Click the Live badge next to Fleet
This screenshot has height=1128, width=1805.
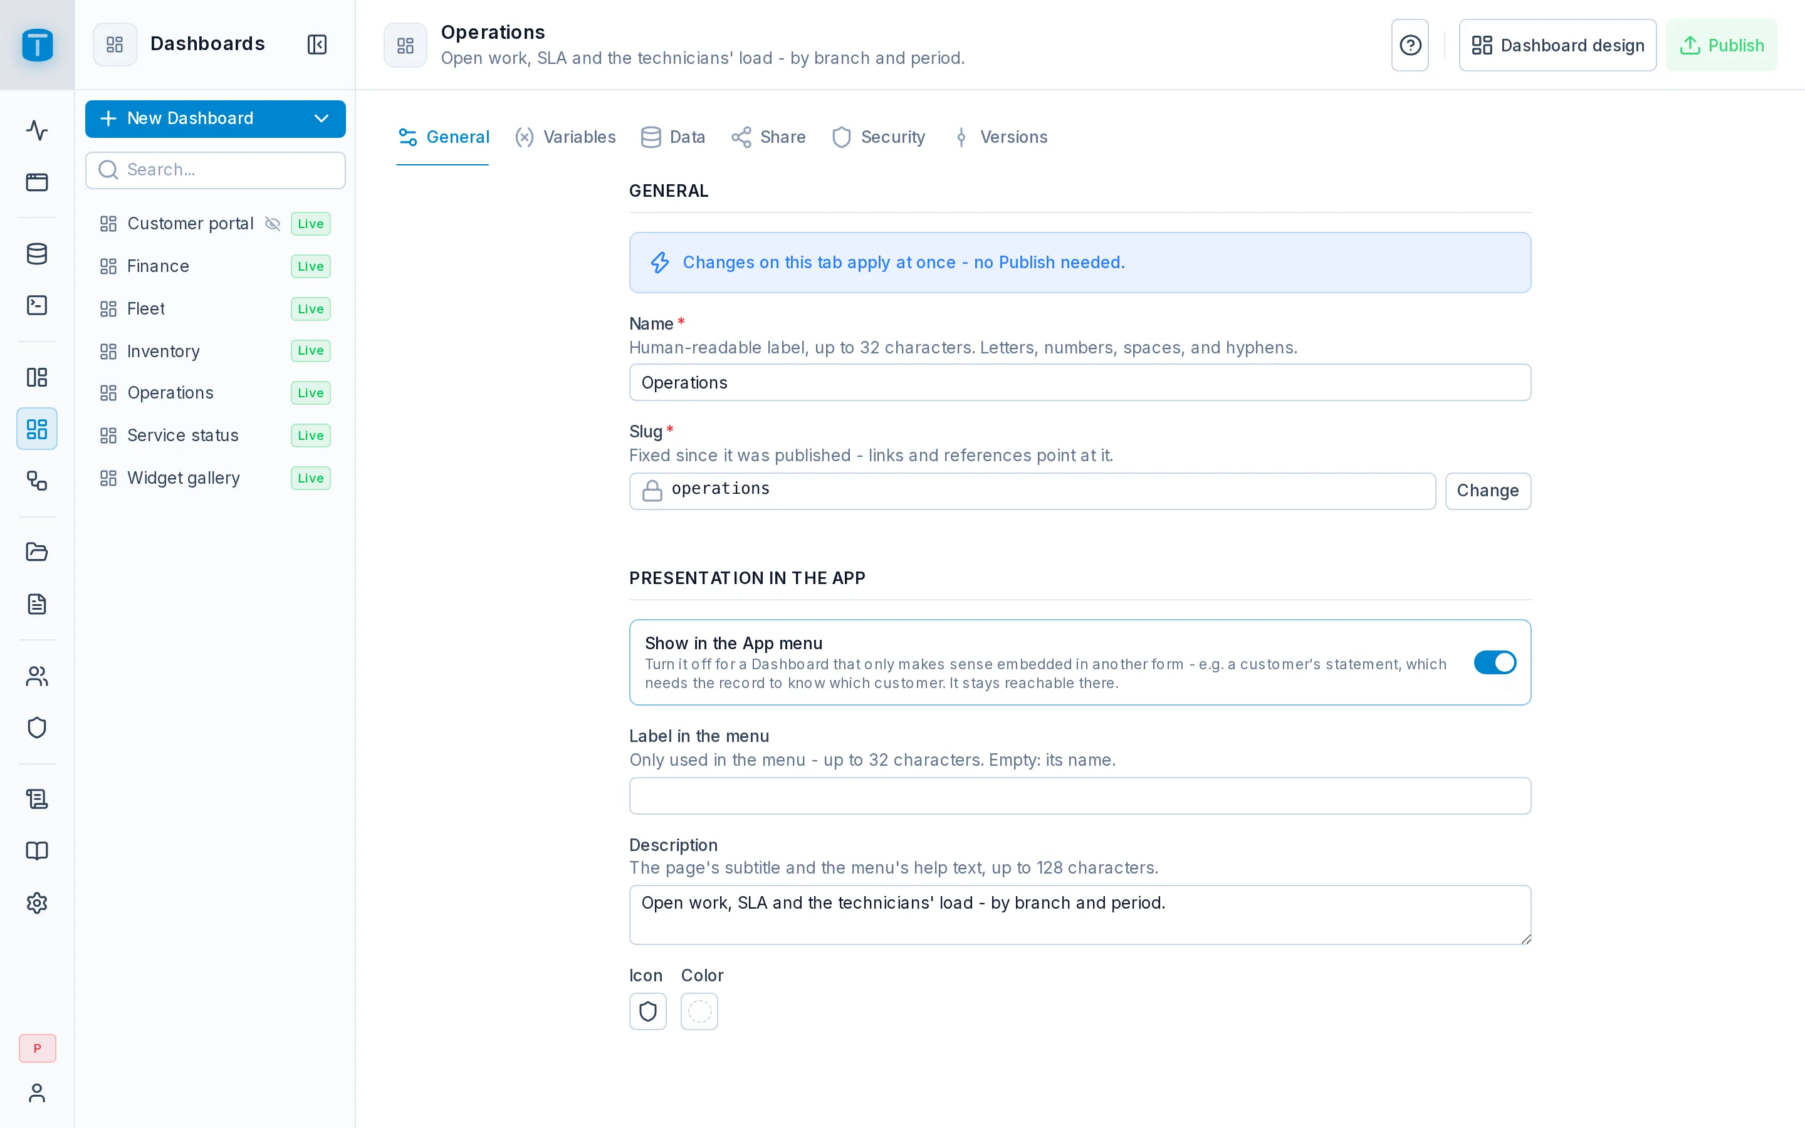pos(310,309)
